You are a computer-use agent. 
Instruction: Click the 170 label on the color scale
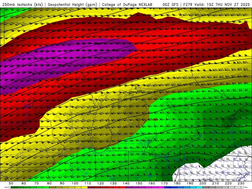(164, 183)
